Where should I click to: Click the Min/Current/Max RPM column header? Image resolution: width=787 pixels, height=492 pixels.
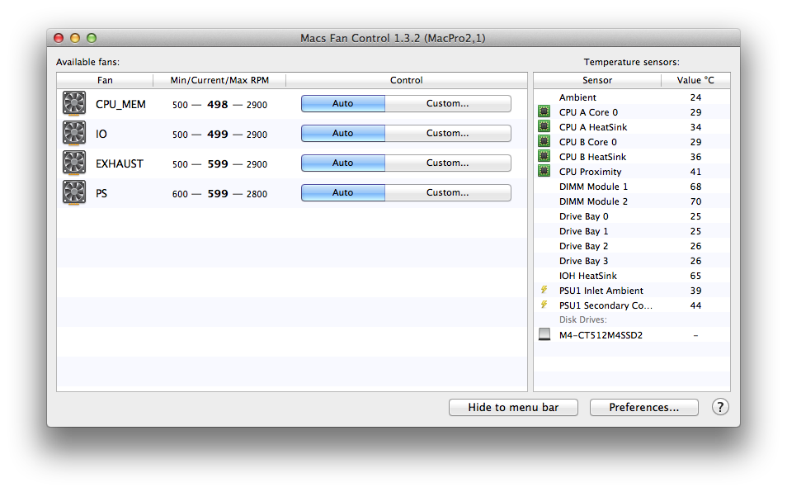(x=219, y=80)
